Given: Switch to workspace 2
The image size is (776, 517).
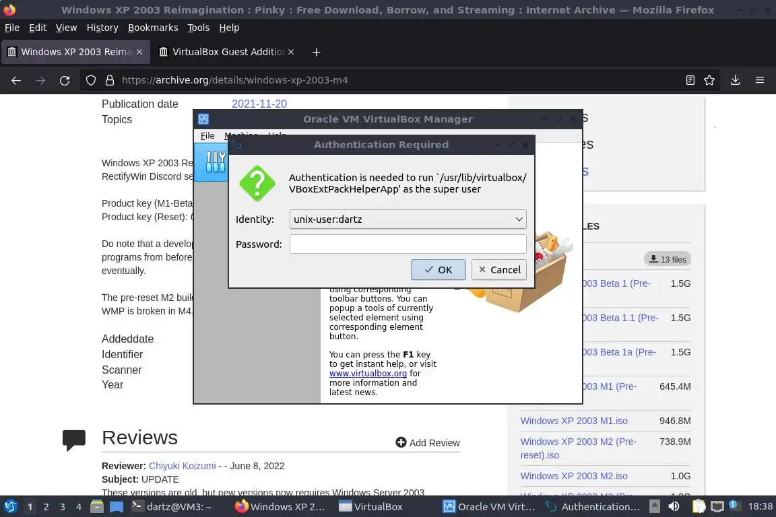Looking at the screenshot, I should pos(46,507).
